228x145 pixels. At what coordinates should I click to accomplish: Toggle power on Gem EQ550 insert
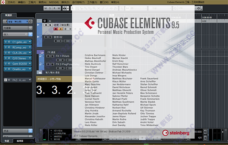6,64
